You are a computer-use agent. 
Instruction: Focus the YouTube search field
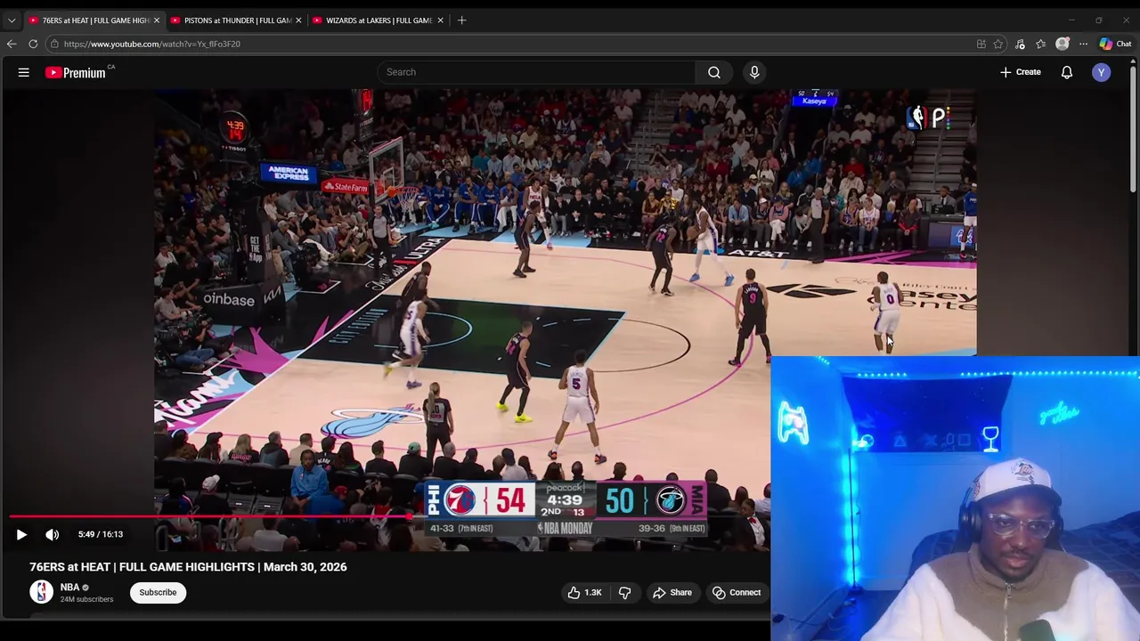pos(535,72)
